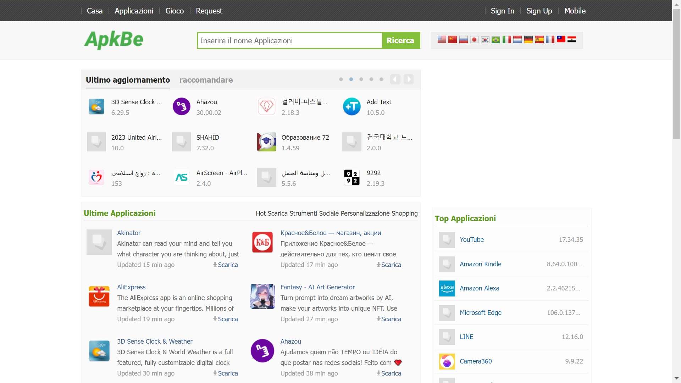This screenshot has height=383, width=681.
Task: Select the second carousel page dot
Action: tap(351, 79)
